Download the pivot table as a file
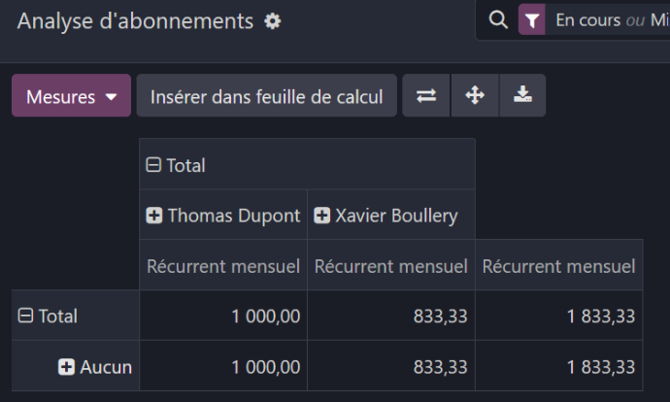This screenshot has width=670, height=402. tap(522, 95)
